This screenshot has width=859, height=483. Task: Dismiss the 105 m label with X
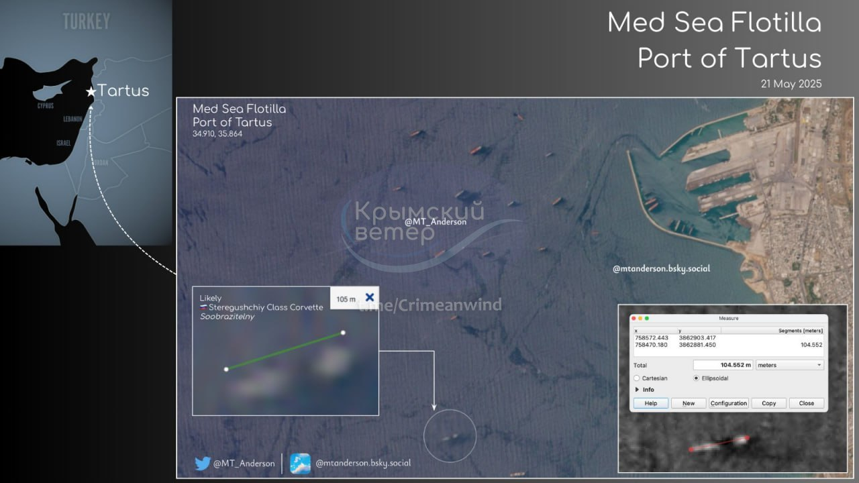pos(369,298)
